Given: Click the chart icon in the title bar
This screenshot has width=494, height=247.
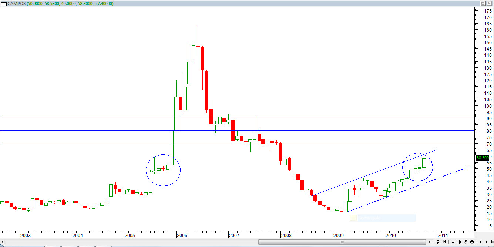Looking at the screenshot, I should pyautogui.click(x=4, y=3).
